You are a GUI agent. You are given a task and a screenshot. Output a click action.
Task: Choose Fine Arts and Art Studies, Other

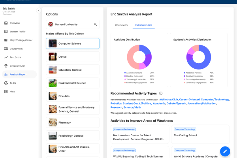pos(73,149)
